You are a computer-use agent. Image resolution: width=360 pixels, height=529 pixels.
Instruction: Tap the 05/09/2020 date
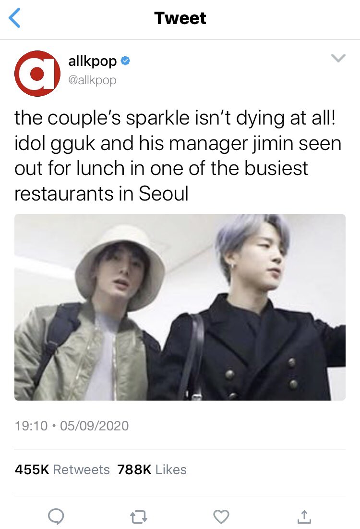coord(94,426)
